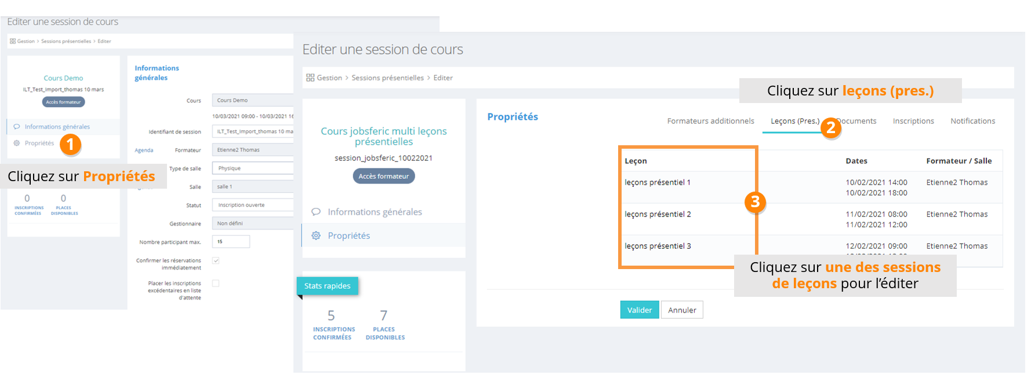Viewport: 1031px width, 386px height.
Task: Open the Type de salle dropdown
Action: click(x=253, y=168)
